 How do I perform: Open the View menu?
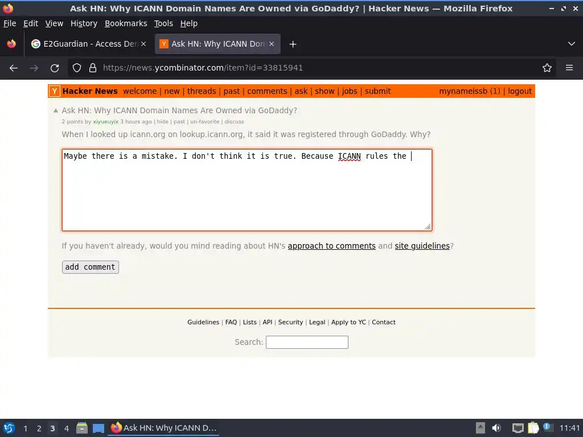(x=54, y=23)
